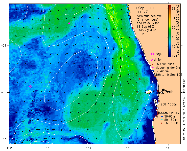The image size is (187, 151).
Task: Click the 49h to 19-Sep 10Z text
Action: click(169, 75)
